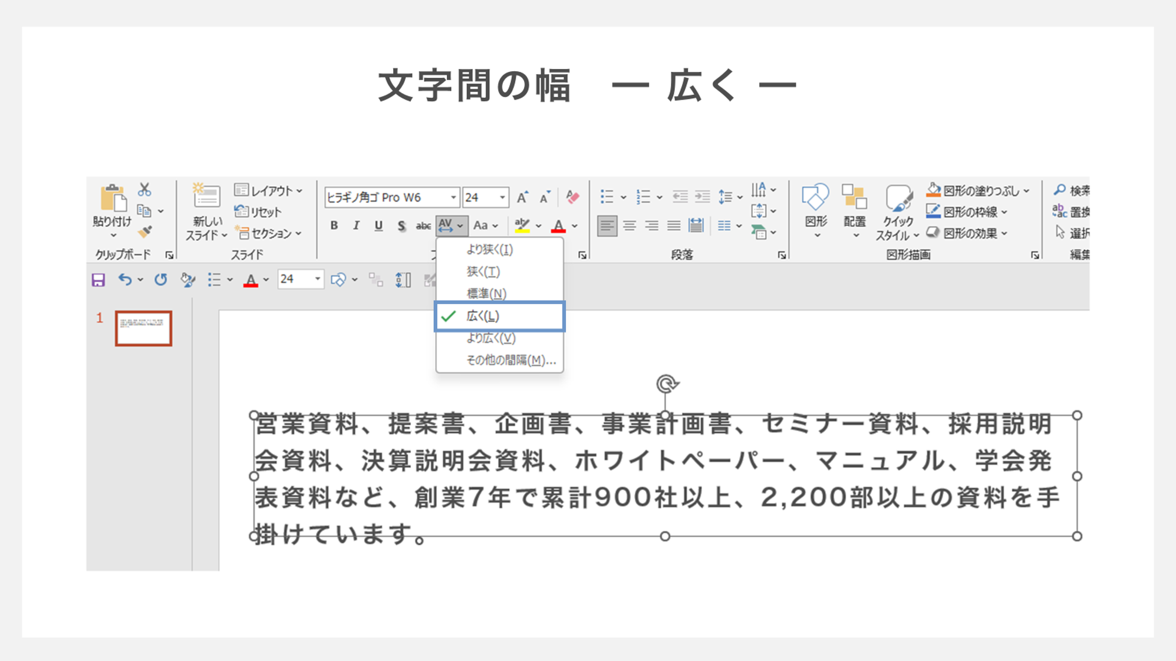Open the Aa change case dropdown
This screenshot has width=1176, height=661.
pyautogui.click(x=486, y=226)
